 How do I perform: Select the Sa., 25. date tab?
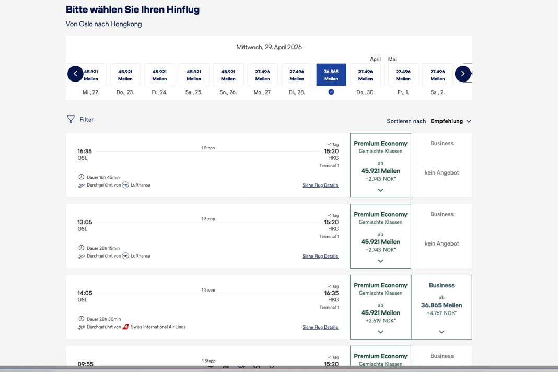(194, 75)
